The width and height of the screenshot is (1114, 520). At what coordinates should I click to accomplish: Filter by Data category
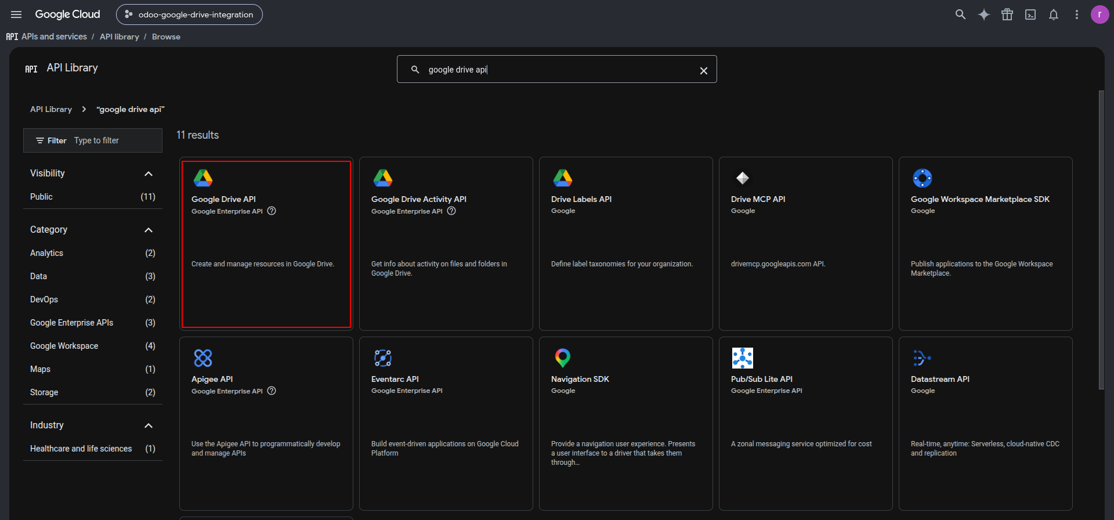pyautogui.click(x=93, y=276)
